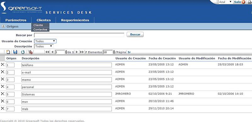Click the save floppy disk icon
Screen dimensions: 252x122
(x=15, y=52)
